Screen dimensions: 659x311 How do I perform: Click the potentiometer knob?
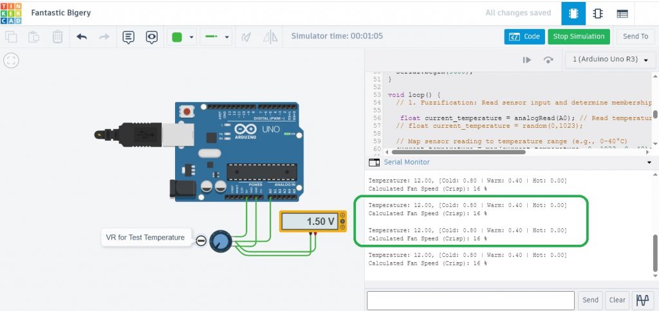220,241
